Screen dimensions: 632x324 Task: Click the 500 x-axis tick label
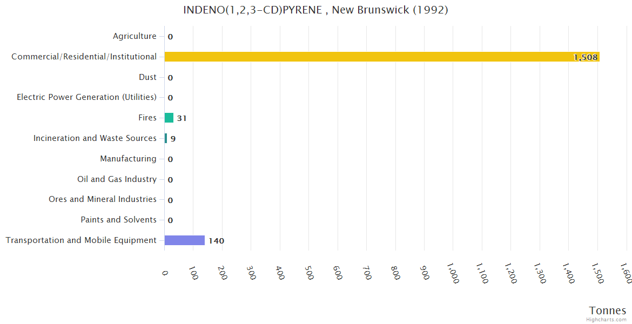pos(308,273)
